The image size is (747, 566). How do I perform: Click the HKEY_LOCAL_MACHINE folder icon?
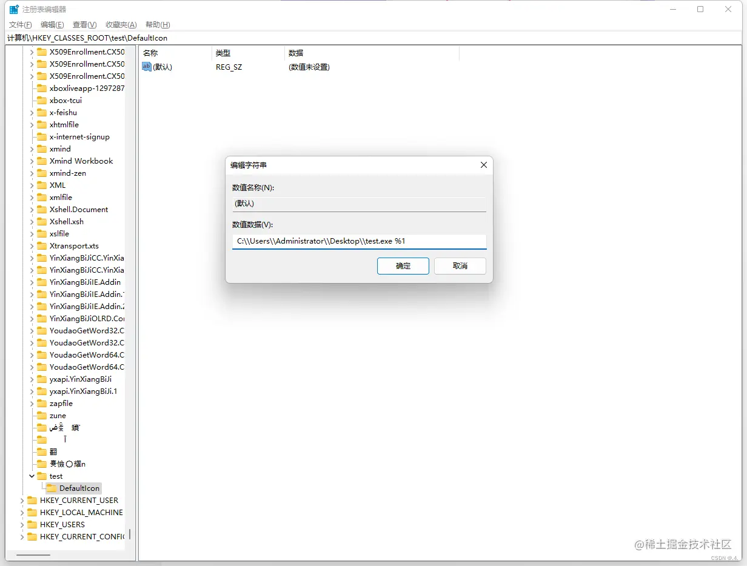point(32,513)
